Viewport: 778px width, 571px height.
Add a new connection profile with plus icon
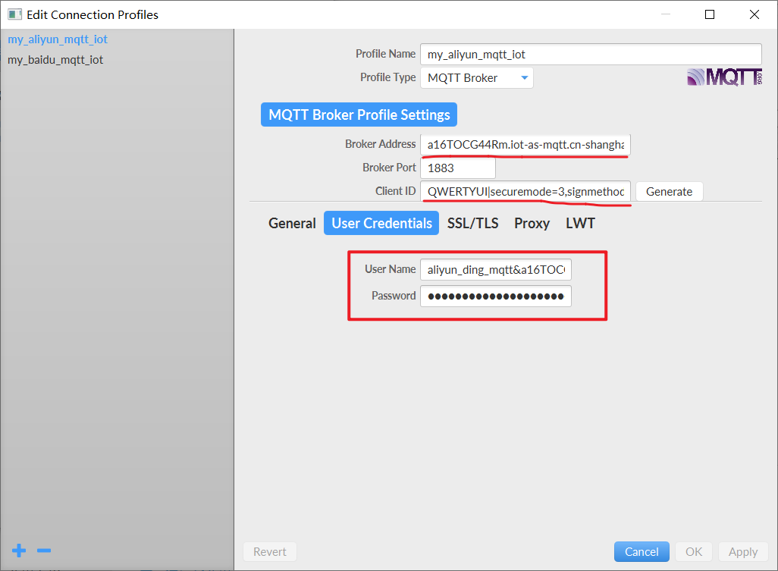[19, 551]
